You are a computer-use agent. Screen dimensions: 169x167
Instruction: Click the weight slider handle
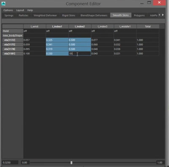tap(71, 162)
